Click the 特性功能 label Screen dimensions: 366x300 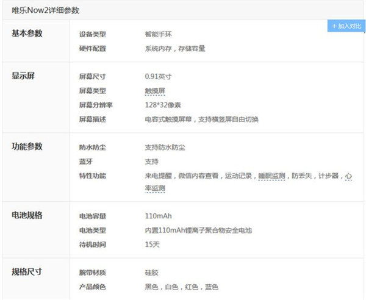coord(93,176)
